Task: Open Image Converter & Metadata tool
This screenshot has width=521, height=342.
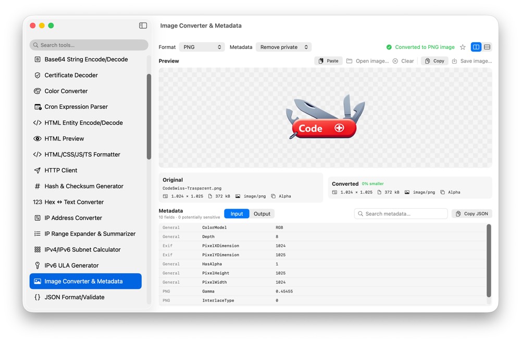Action: (x=85, y=281)
